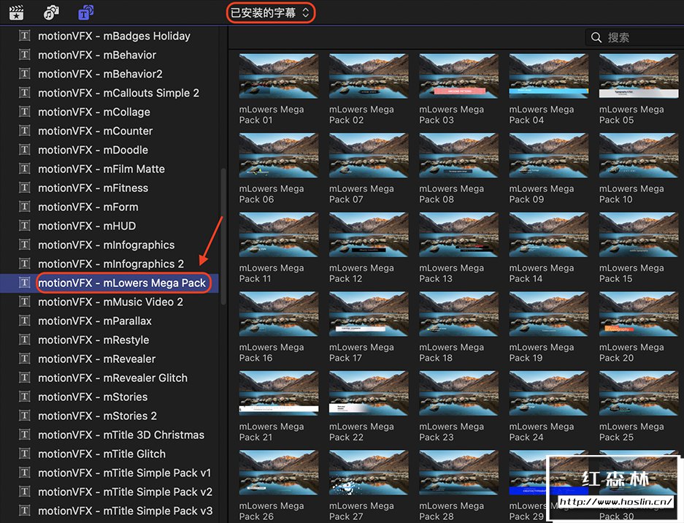684x523 pixels.
Task: Select mLowers Mega Pack 10 thumbnail
Action: (x=639, y=155)
